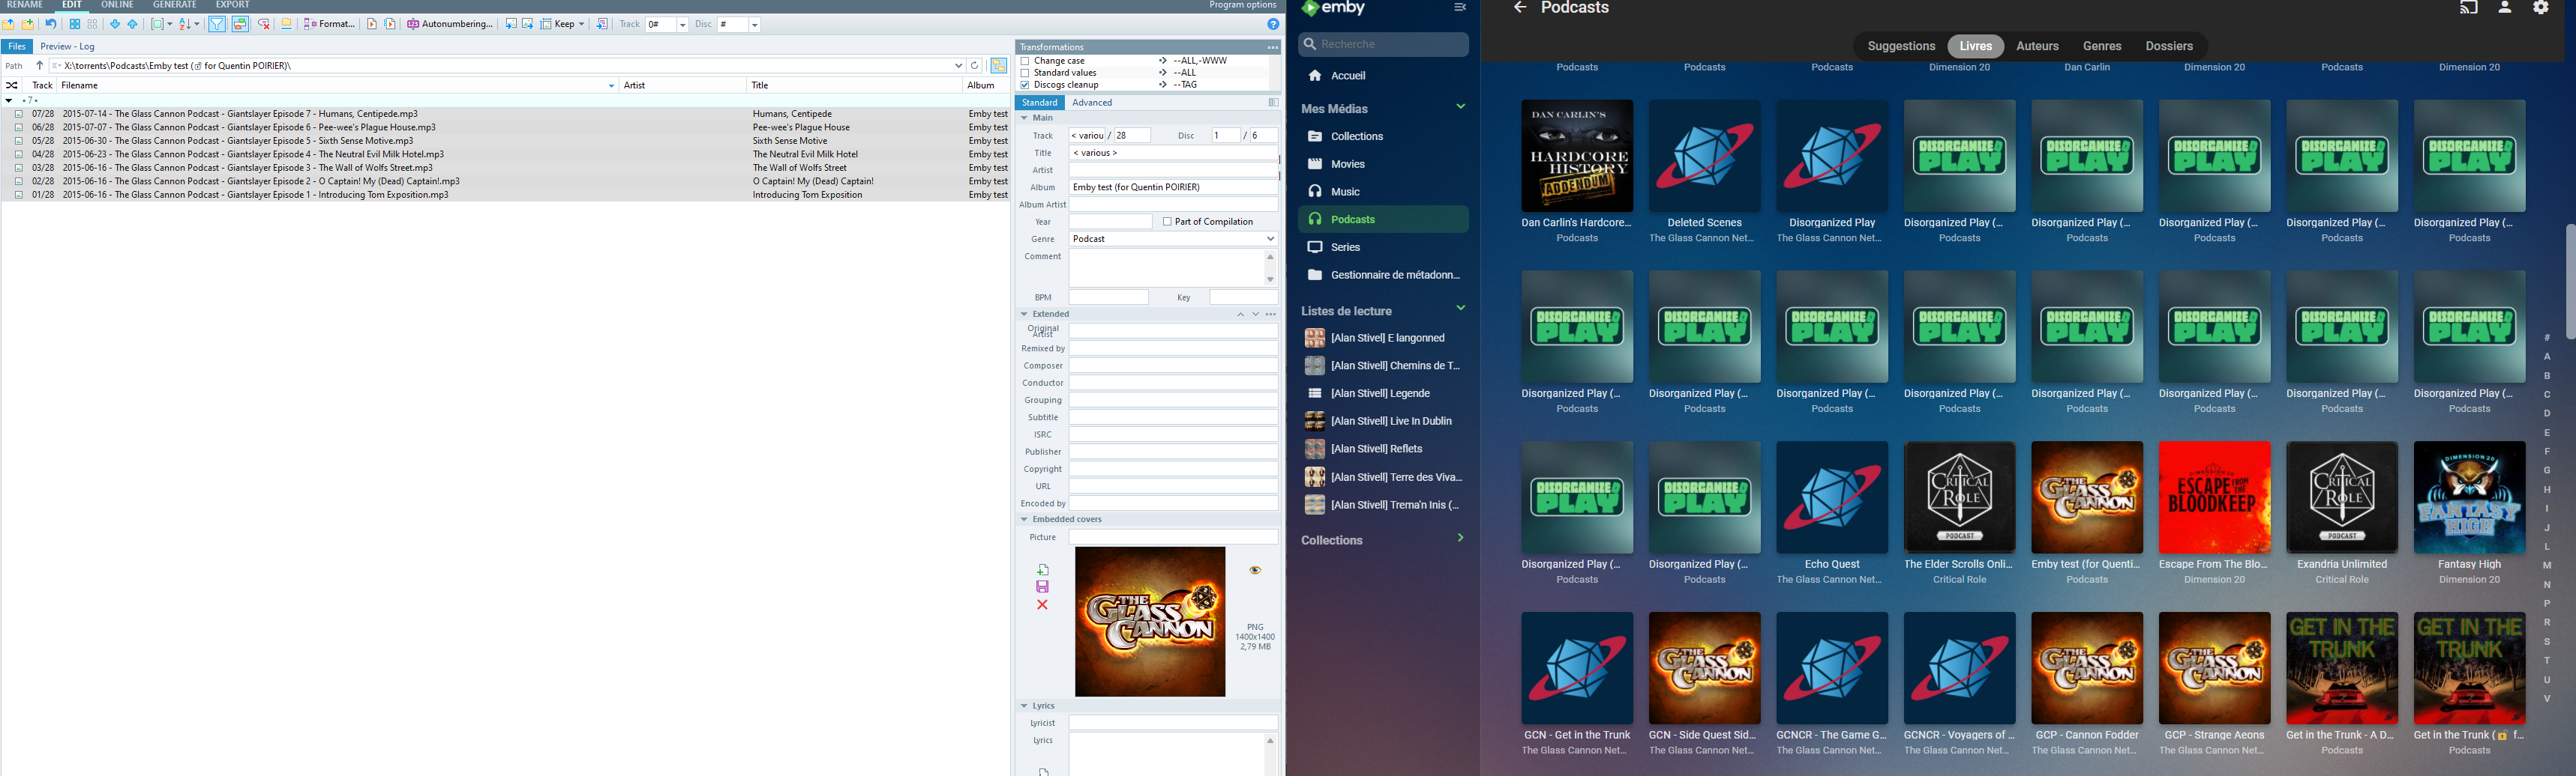Click the shuffle icon in the file list header

click(x=12, y=86)
